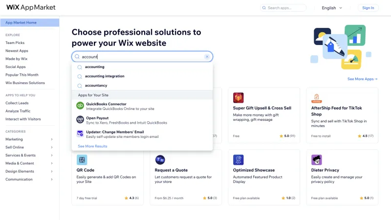Screen dimensions: 391x220
Task: Click the Updater: Change Members' Email icon
Action: coord(80,133)
